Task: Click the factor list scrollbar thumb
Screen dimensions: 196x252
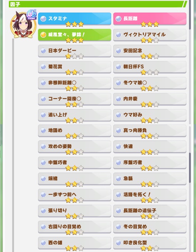Action: pos(190,167)
